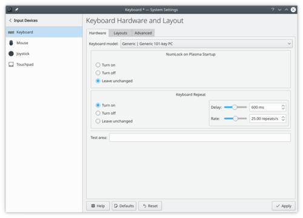Minimize the System Settings window
This screenshot has height=218, width=303.
point(279,10)
